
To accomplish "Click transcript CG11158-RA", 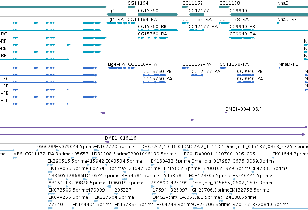I will pyautogui.click(x=225, y=23).
